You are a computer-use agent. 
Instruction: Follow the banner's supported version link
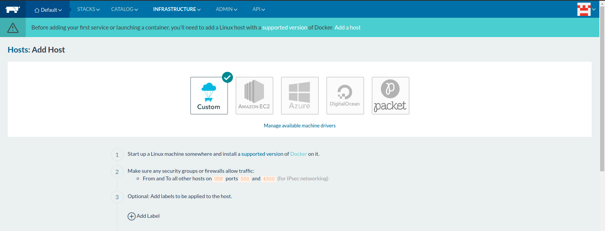pyautogui.click(x=285, y=27)
